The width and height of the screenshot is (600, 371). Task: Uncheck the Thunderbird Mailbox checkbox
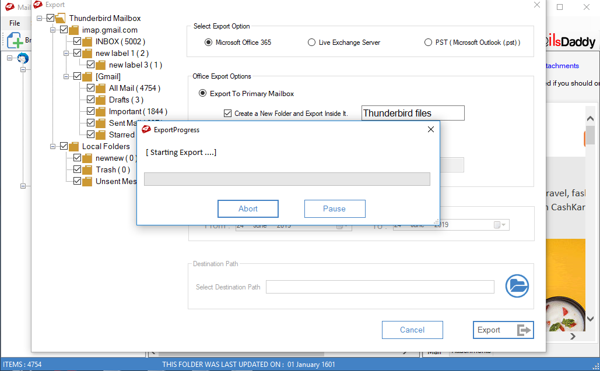click(50, 18)
